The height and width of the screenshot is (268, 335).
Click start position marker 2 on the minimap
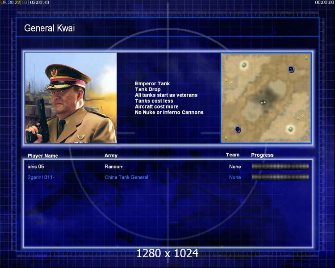point(291,69)
